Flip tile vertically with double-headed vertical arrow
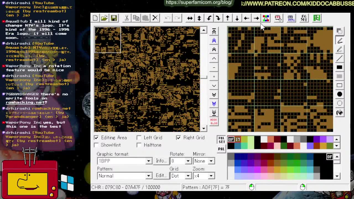The width and height of the screenshot is (354, 199). pyautogui.click(x=199, y=18)
